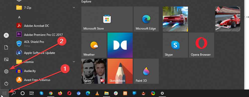
Task: Open the Microsoft Store tile
Action: pyautogui.click(x=107, y=19)
